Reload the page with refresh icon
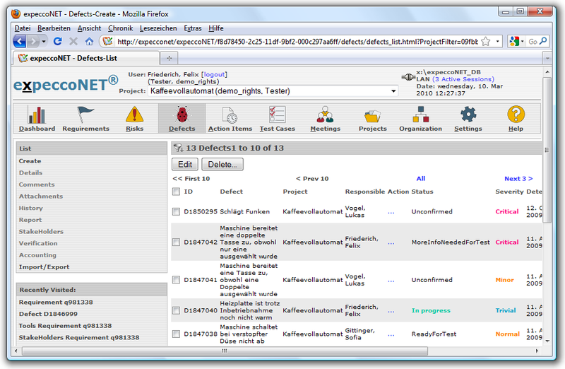Screen dimensions: 565x369 (x=58, y=42)
